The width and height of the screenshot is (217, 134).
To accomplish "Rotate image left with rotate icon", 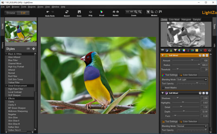I will tap(114, 12).
